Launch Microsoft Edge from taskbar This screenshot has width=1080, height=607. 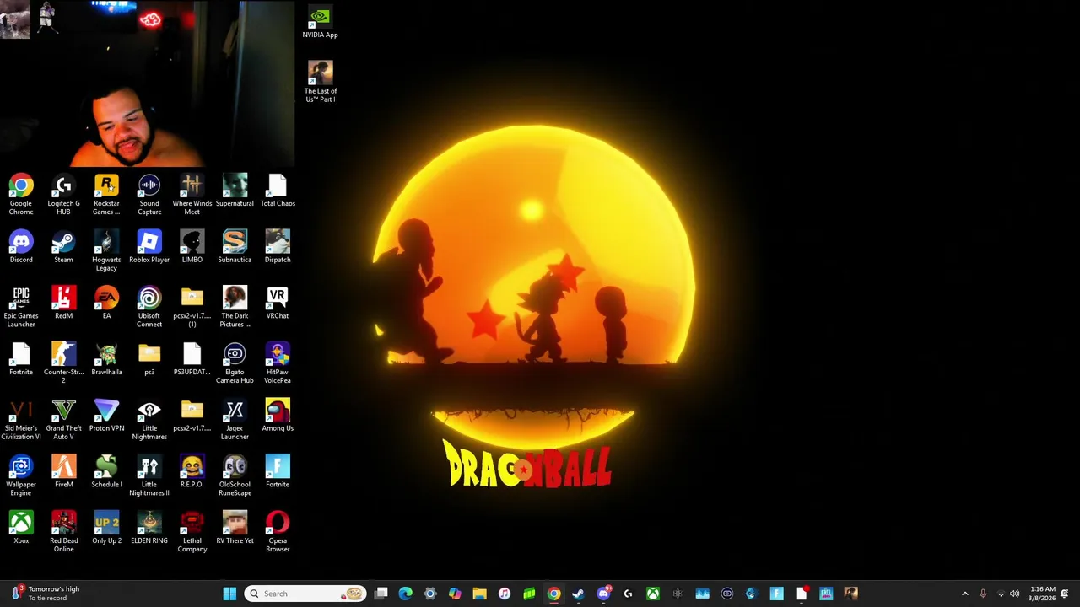[406, 594]
